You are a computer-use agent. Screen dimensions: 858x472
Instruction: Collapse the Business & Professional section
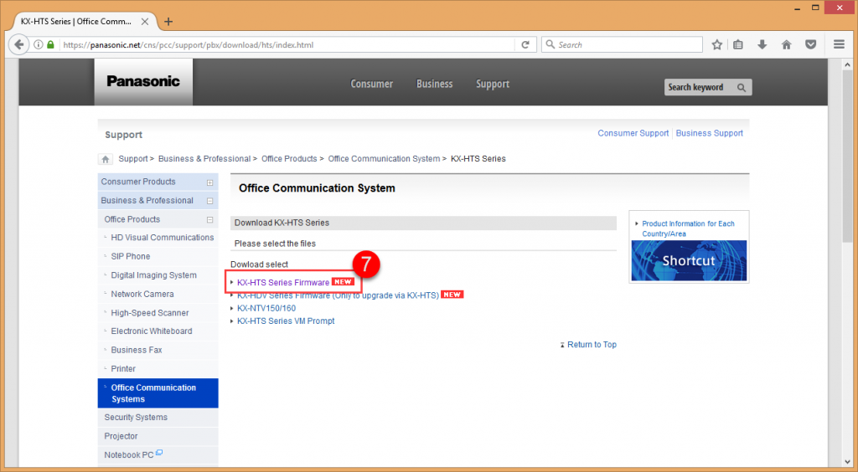tap(209, 201)
